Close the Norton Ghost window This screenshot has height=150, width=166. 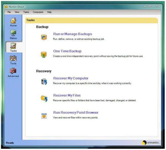pyautogui.click(x=157, y=6)
